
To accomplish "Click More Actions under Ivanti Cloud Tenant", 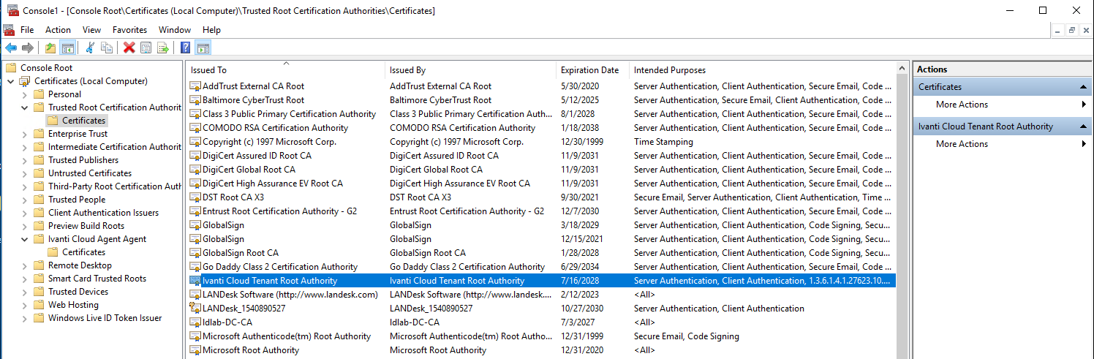I will [962, 144].
